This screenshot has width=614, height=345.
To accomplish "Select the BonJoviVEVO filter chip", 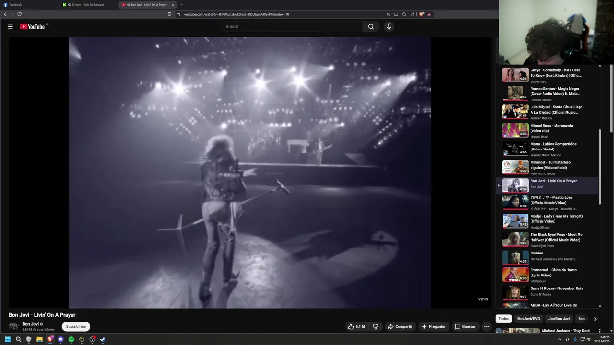I will point(529,319).
